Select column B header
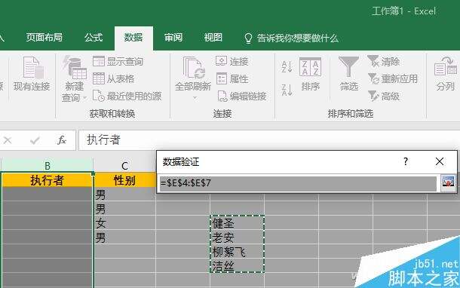 pos(48,166)
